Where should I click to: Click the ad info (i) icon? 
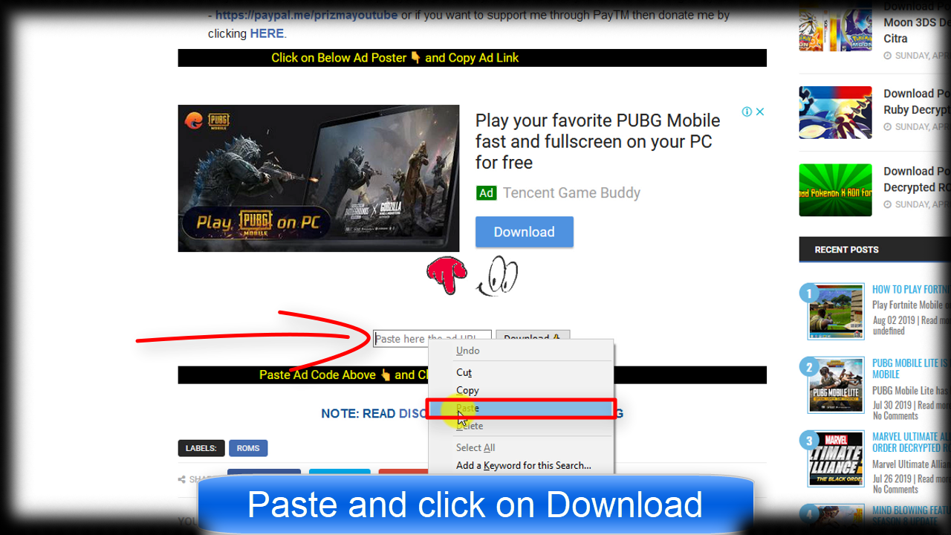point(747,111)
